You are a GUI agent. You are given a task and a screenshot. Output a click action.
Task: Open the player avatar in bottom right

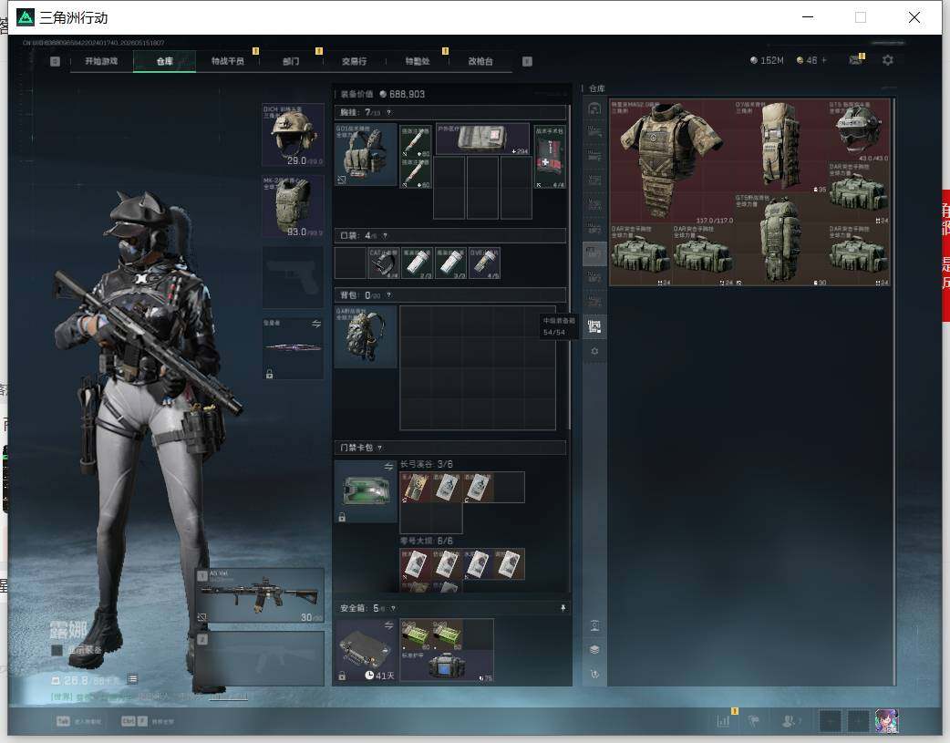coord(886,721)
